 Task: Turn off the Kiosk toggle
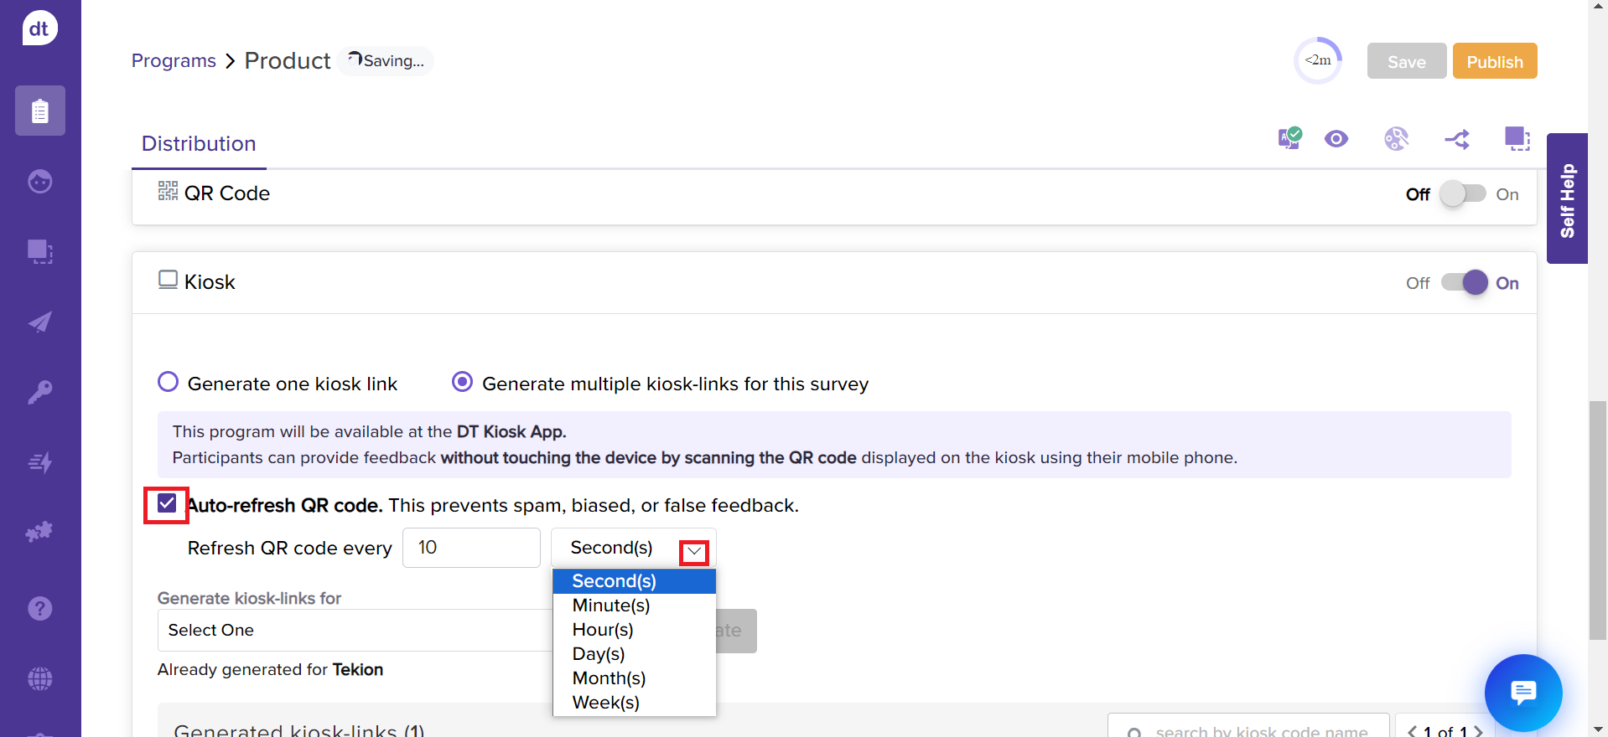(x=1464, y=283)
